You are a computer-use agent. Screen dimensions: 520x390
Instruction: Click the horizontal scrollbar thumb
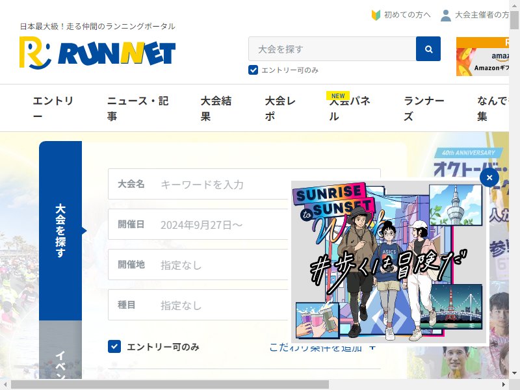click(170, 385)
